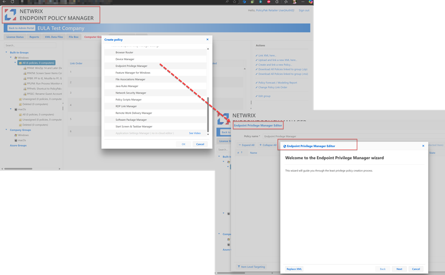Close the Create policy dialog with X
The width and height of the screenshot is (445, 275).
207,40
